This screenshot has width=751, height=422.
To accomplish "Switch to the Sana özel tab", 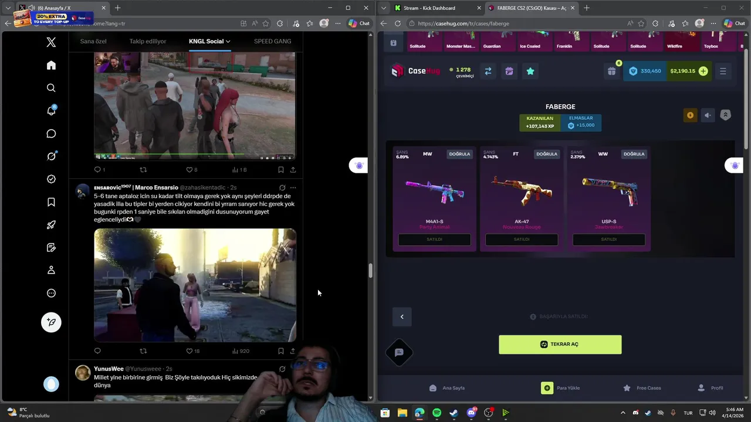I will click(93, 42).
